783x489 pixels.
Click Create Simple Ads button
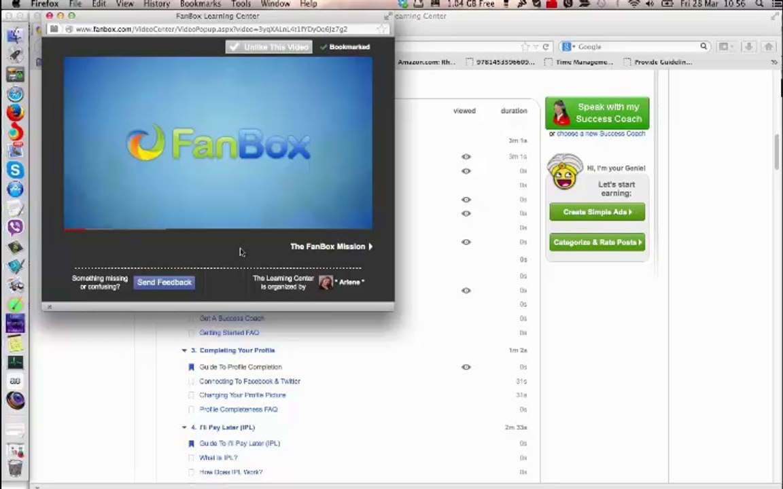[597, 212]
